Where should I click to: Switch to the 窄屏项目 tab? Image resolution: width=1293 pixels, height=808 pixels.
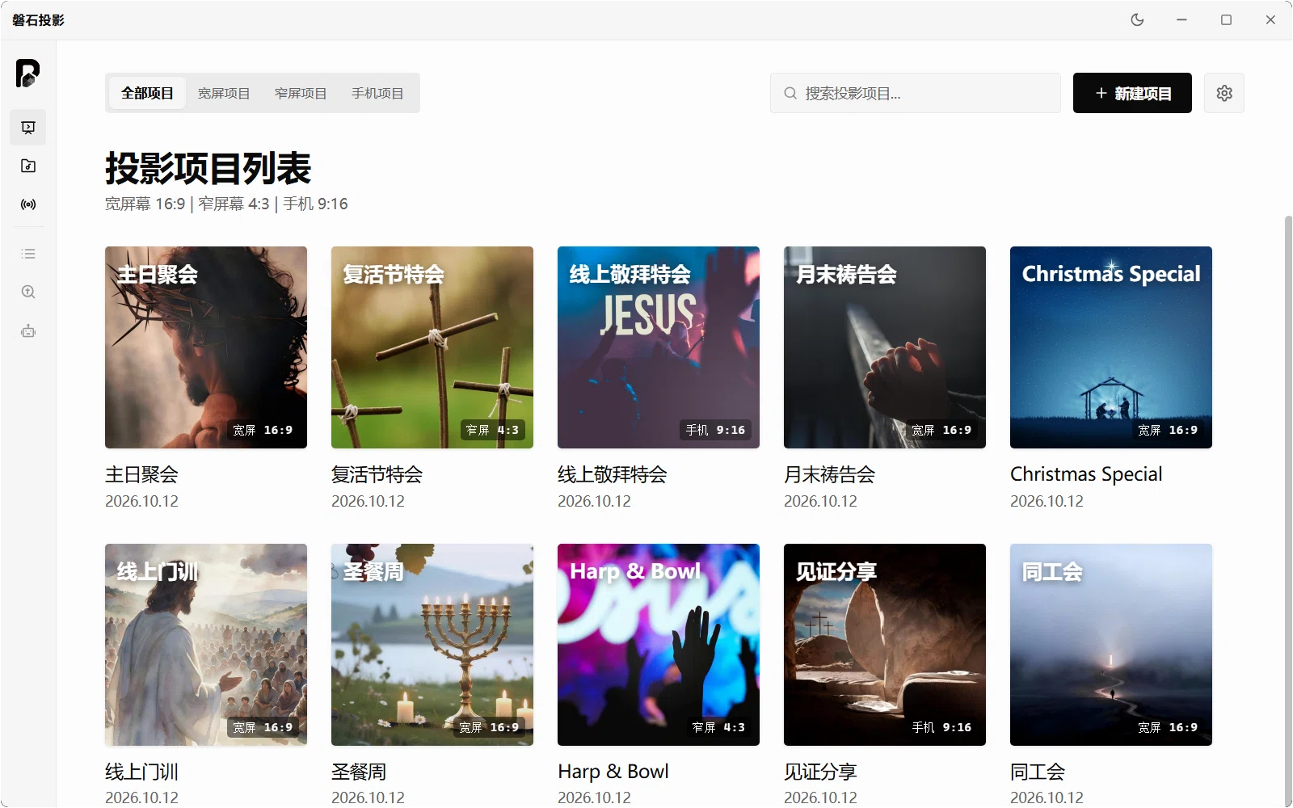[301, 93]
